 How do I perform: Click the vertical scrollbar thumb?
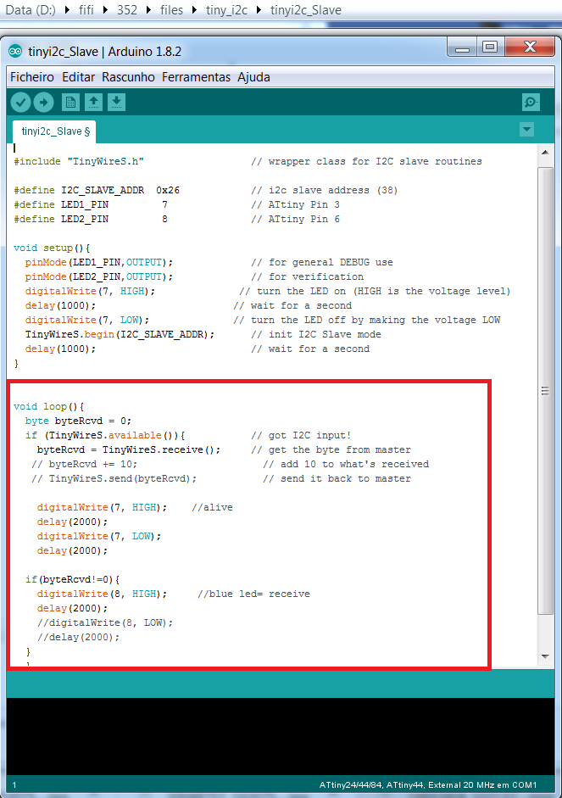pyautogui.click(x=545, y=391)
